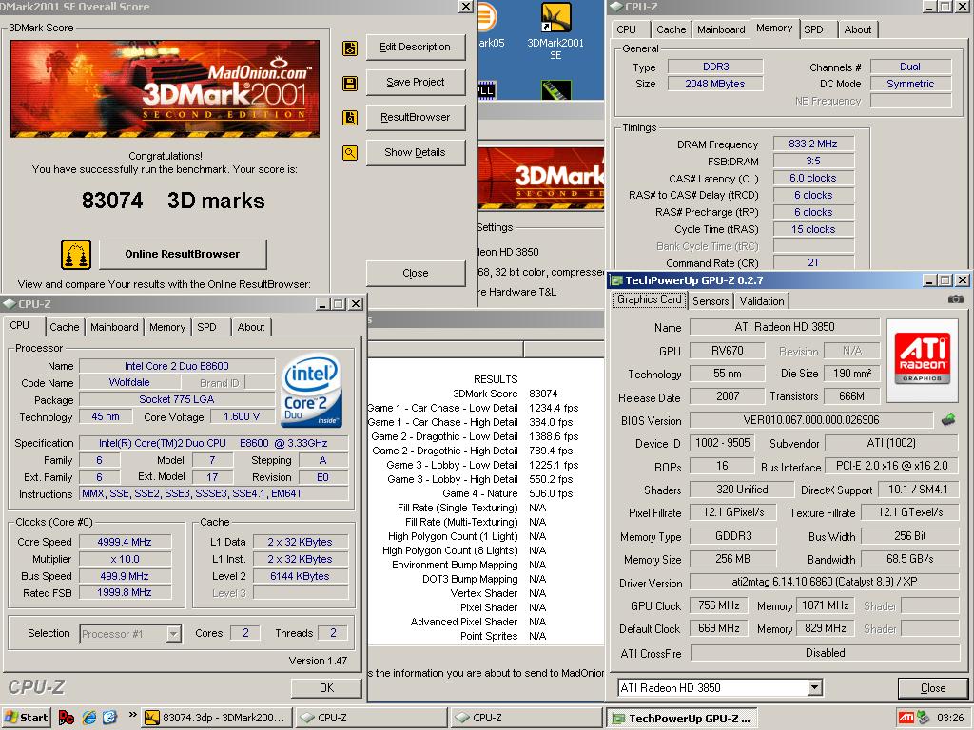Open the Sensors tab in GPU-Z
This screenshot has height=730, width=974.
[710, 301]
